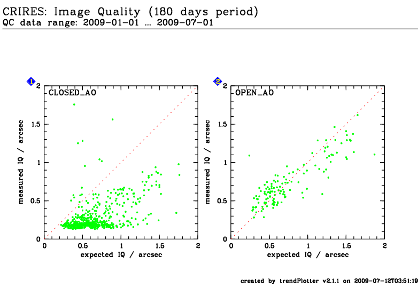418x289 pixels.
Task: Click the leftmost outlier point in OPEN_AO plot
Action: pos(249,156)
